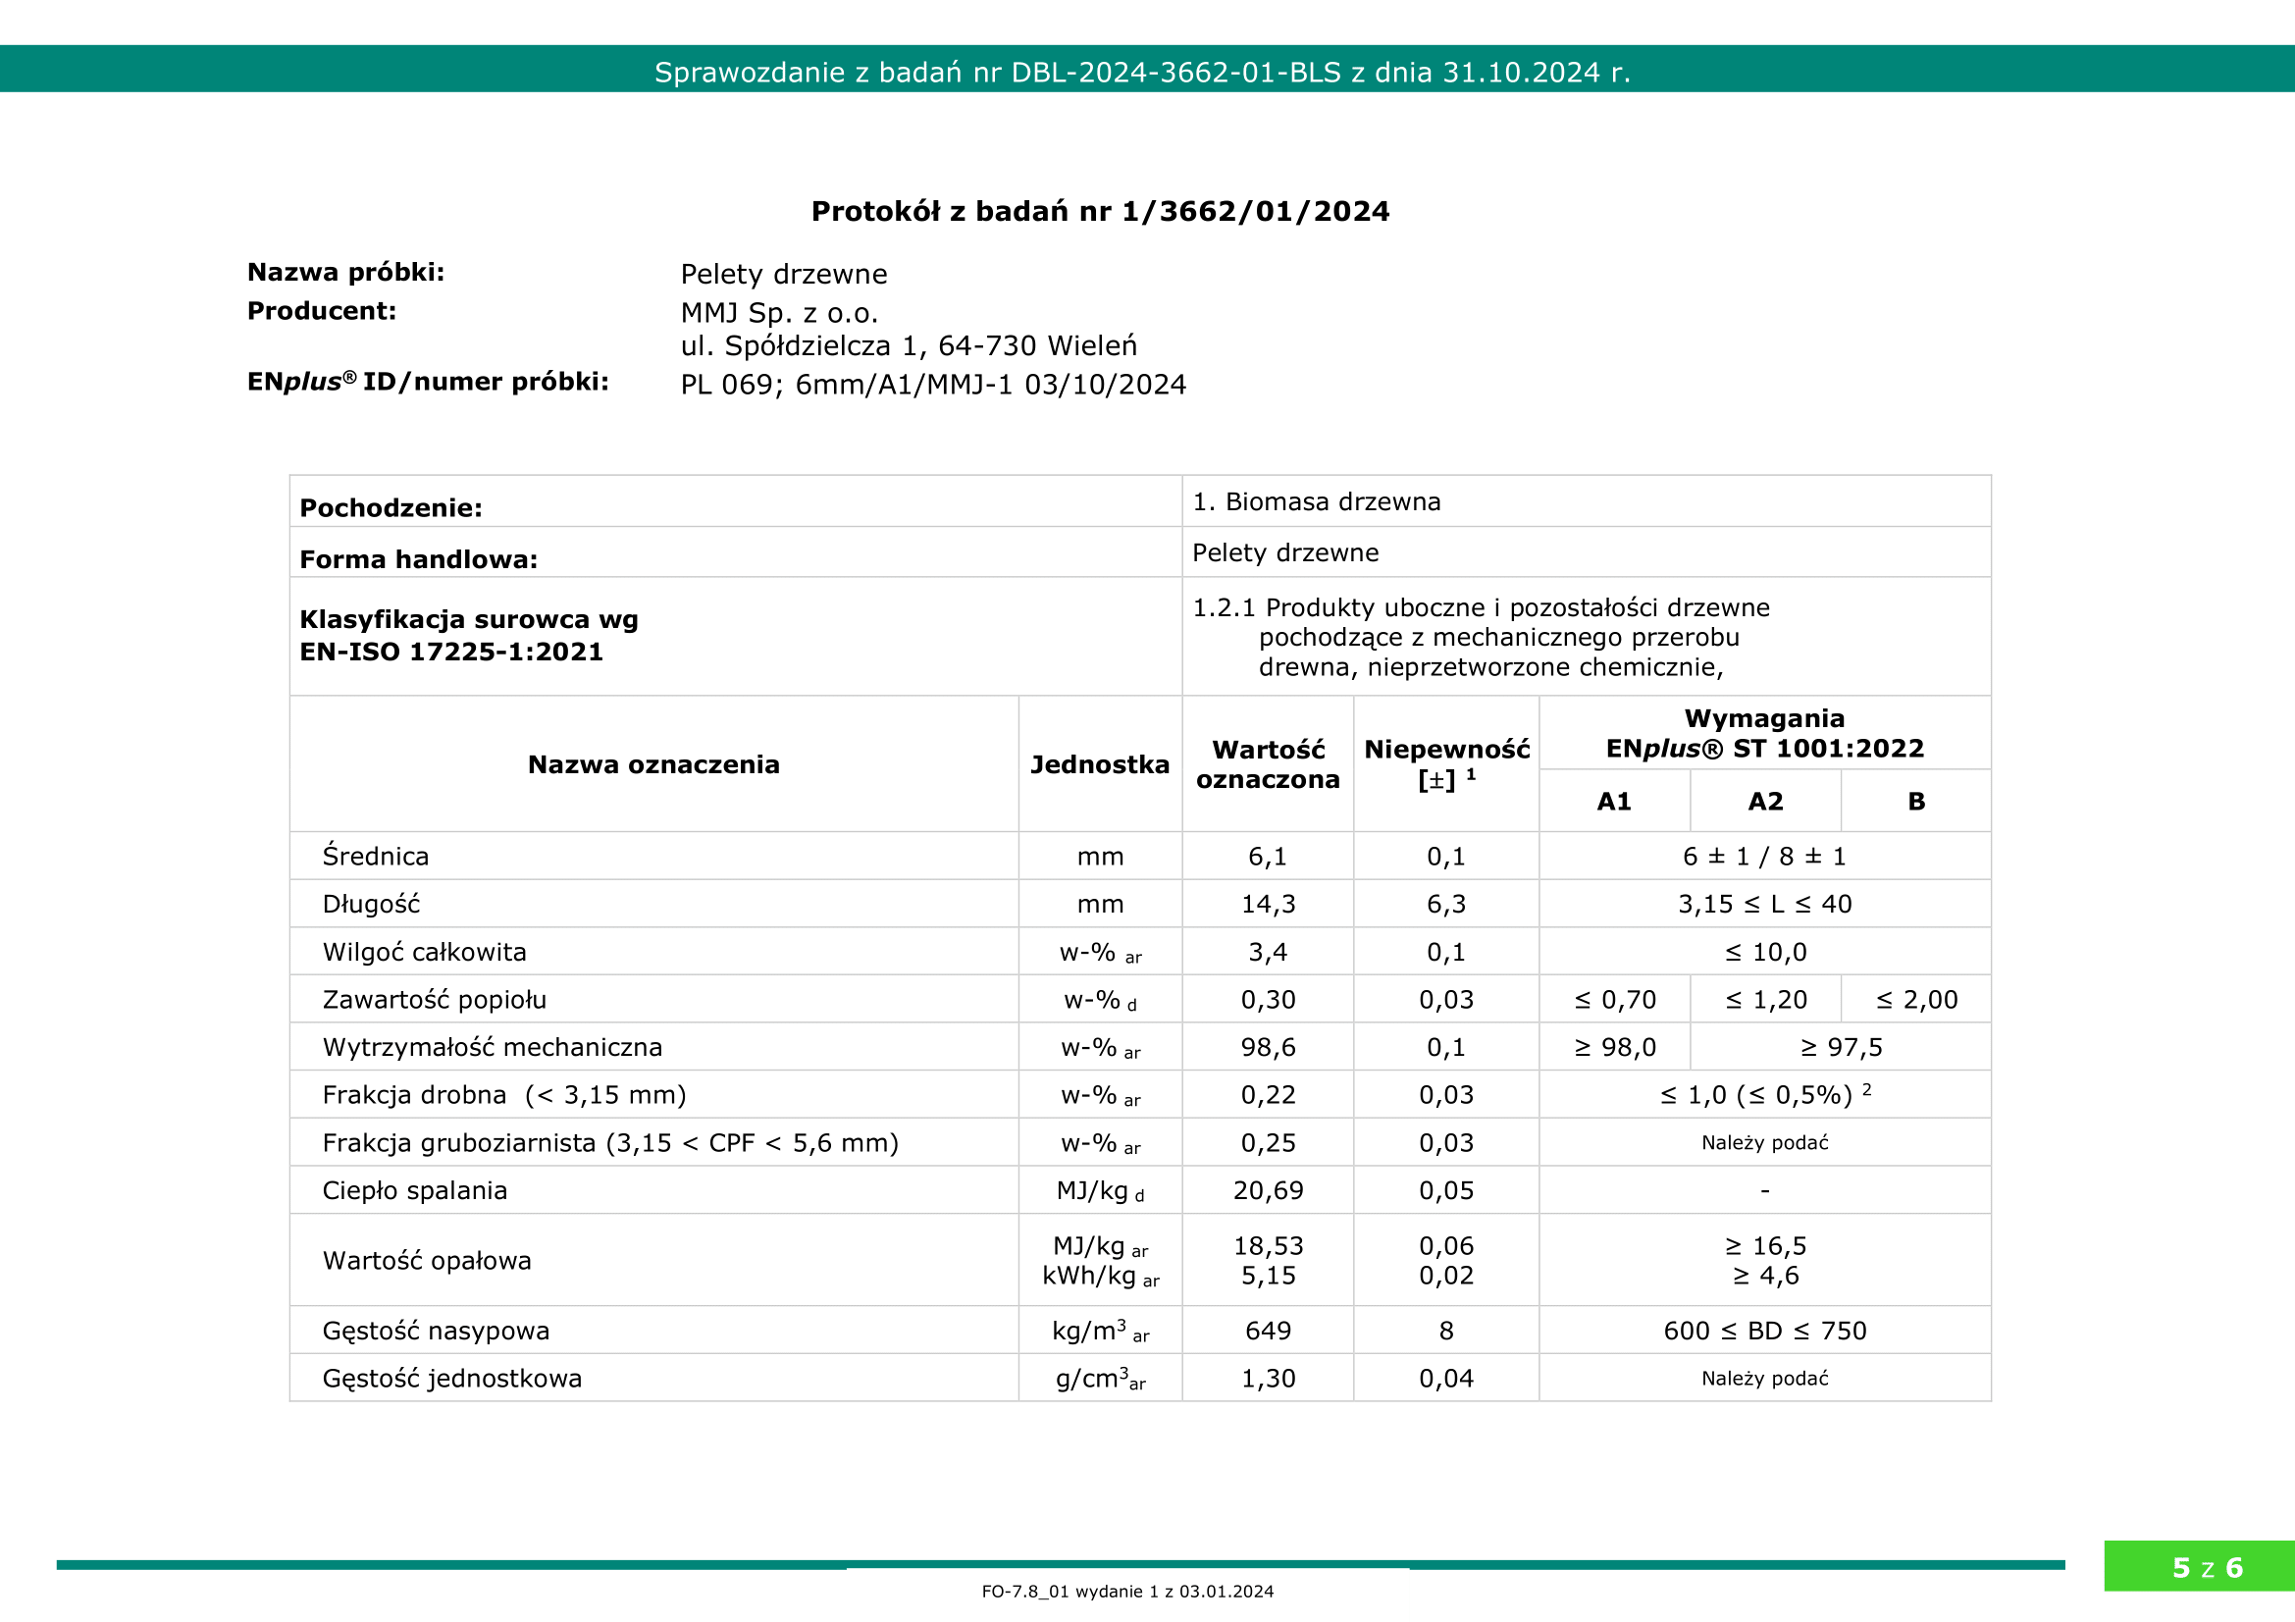2295x1622 pixels.
Task: Click the ENplus ID sample number text
Action: [x=932, y=385]
